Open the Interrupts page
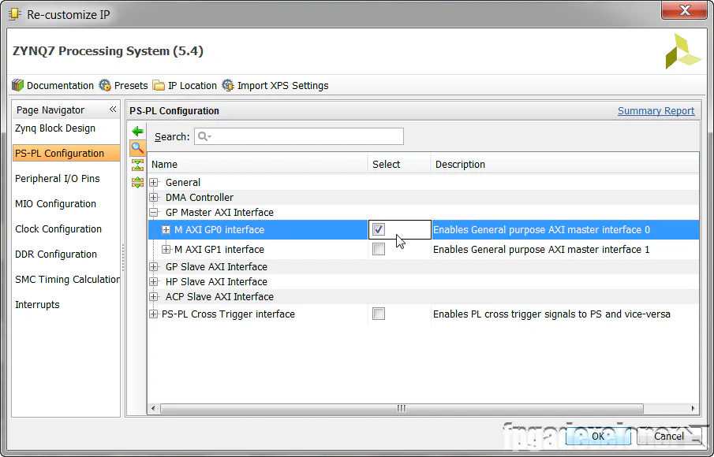 [37, 304]
